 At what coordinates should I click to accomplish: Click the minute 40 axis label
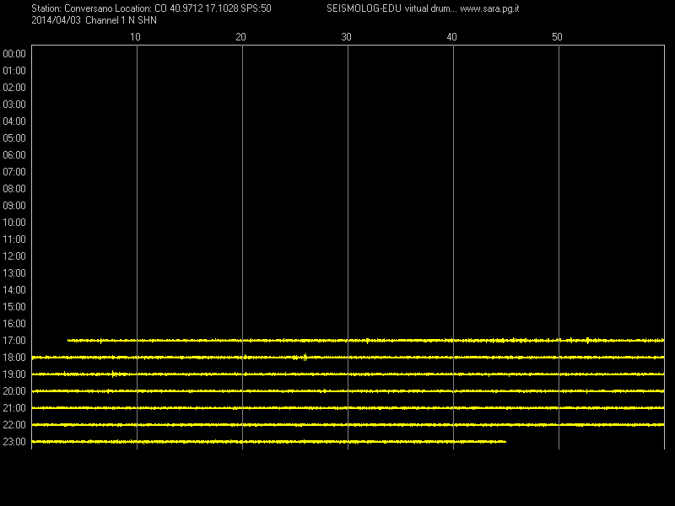click(x=451, y=37)
